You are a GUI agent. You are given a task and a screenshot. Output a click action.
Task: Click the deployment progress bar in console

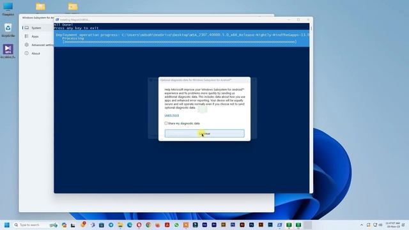180,42
